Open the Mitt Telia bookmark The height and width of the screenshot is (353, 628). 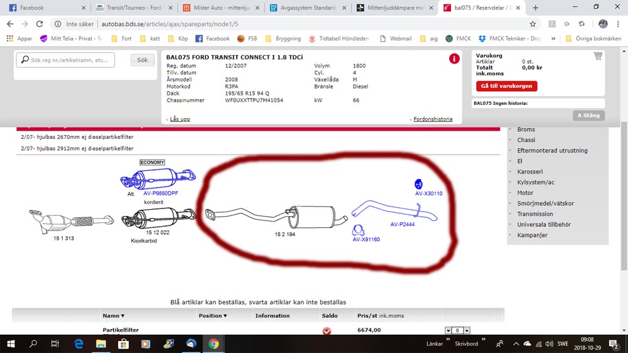[72, 38]
